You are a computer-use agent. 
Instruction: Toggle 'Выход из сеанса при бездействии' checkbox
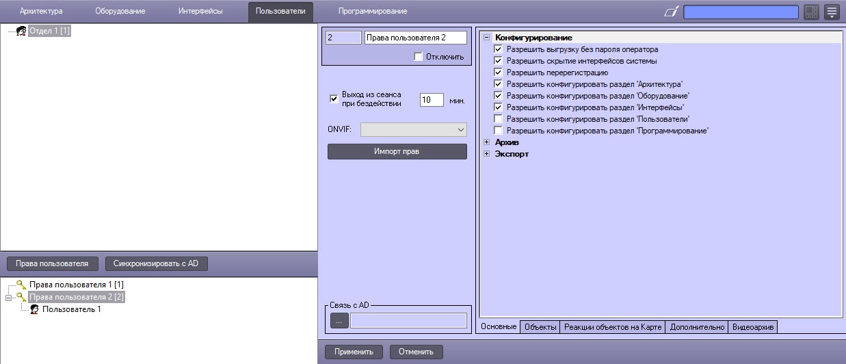(x=334, y=99)
